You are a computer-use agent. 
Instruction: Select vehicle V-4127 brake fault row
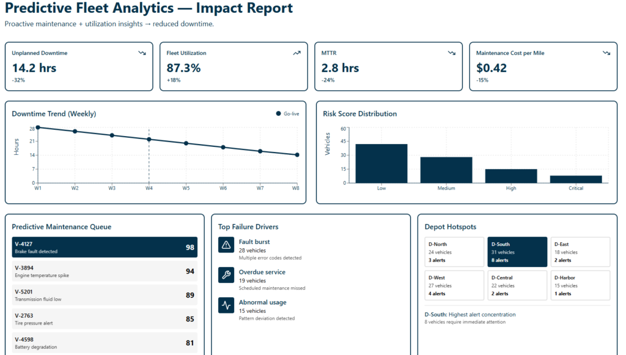[105, 247]
